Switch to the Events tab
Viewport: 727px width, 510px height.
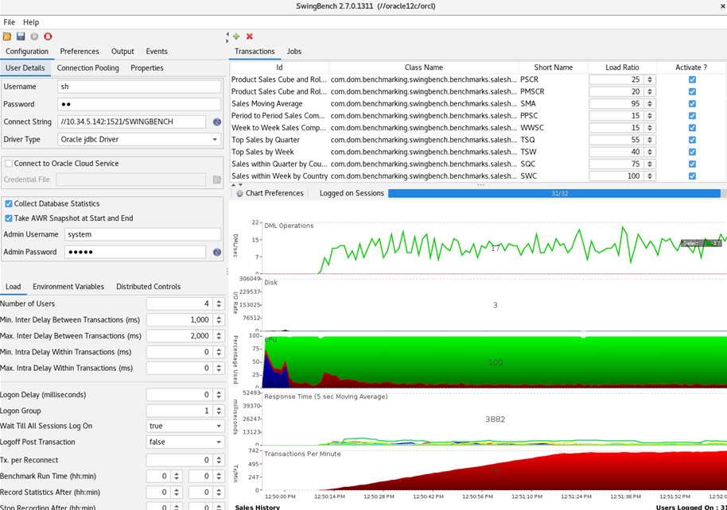tap(157, 52)
